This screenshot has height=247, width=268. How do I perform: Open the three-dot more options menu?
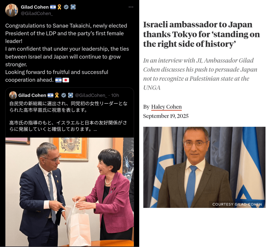tap(131, 7)
